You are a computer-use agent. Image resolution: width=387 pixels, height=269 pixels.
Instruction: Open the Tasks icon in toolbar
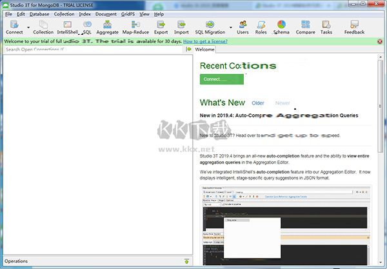tap(326, 27)
